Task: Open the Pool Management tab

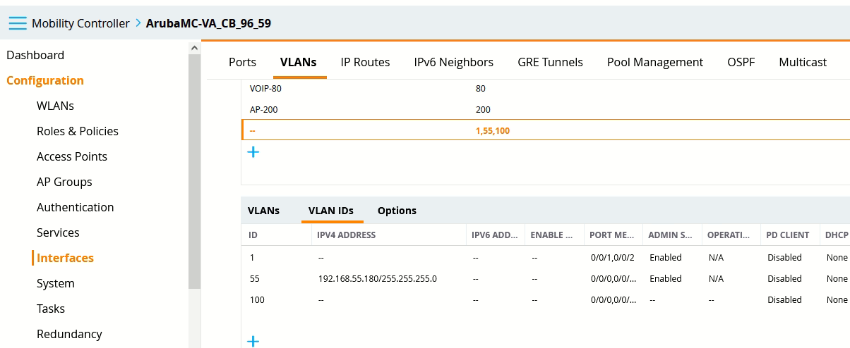Action: 654,62
